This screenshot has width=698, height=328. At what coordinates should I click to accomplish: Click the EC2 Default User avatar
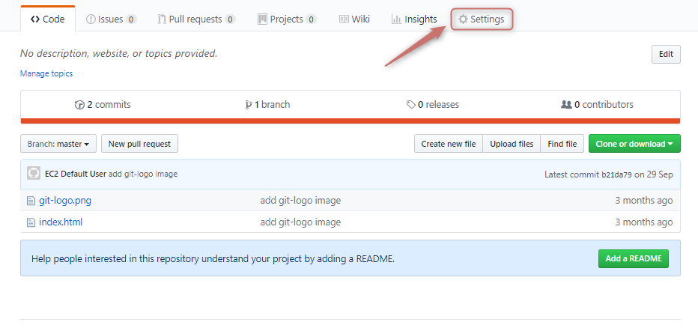[34, 174]
